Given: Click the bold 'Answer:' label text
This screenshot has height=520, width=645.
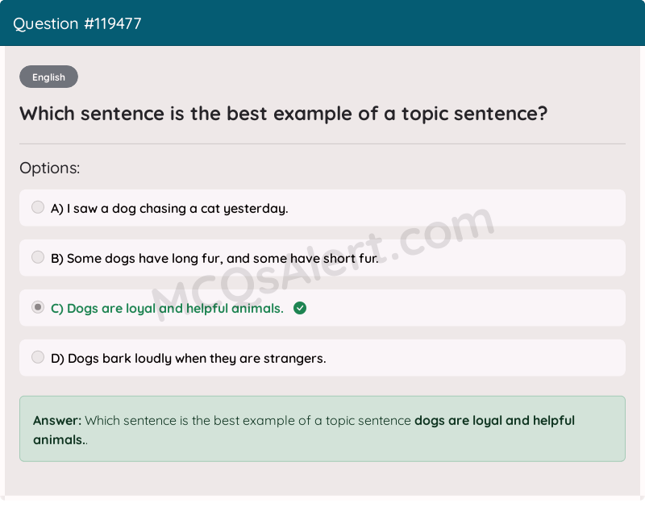Looking at the screenshot, I should click(52, 420).
